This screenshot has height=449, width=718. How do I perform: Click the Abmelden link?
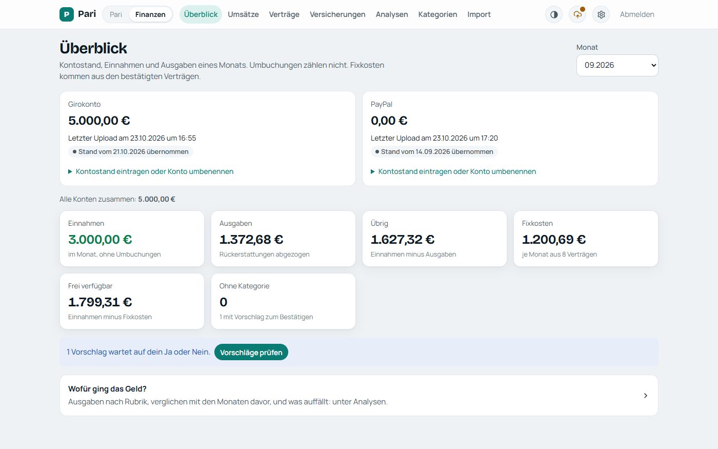point(637,14)
